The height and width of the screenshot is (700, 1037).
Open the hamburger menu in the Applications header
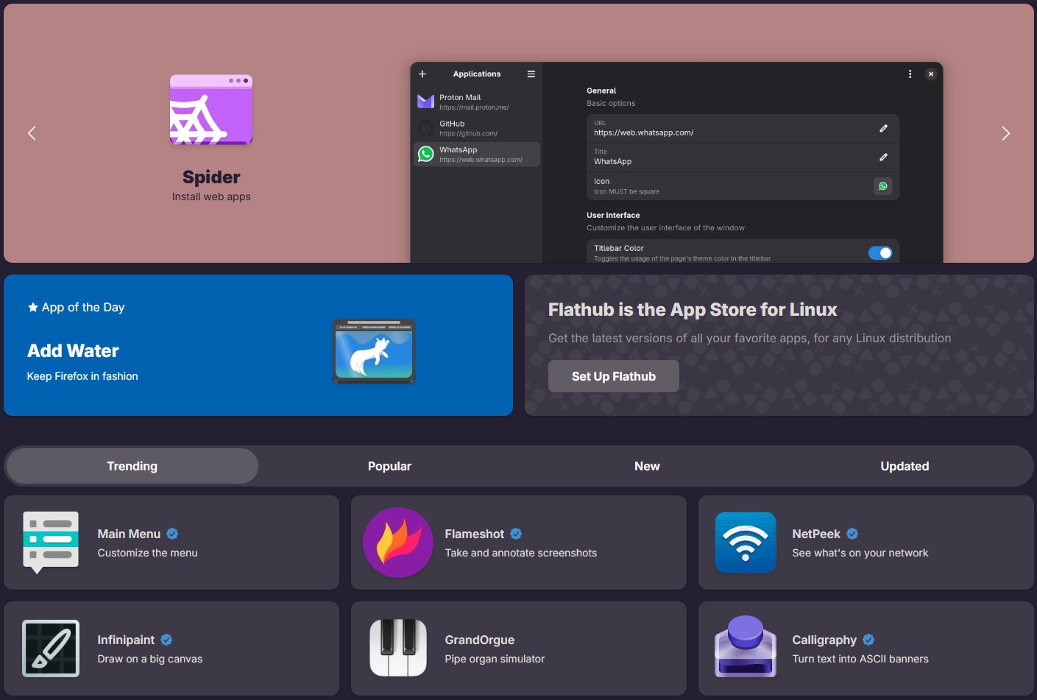[x=531, y=74]
